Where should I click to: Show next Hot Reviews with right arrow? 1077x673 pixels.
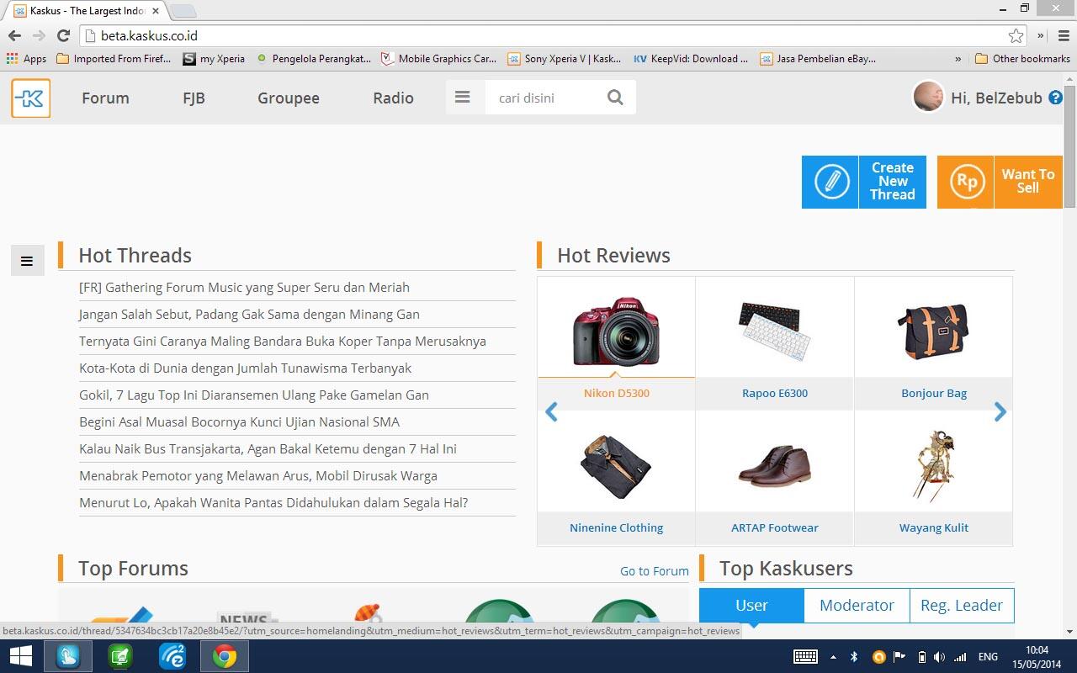(1000, 411)
